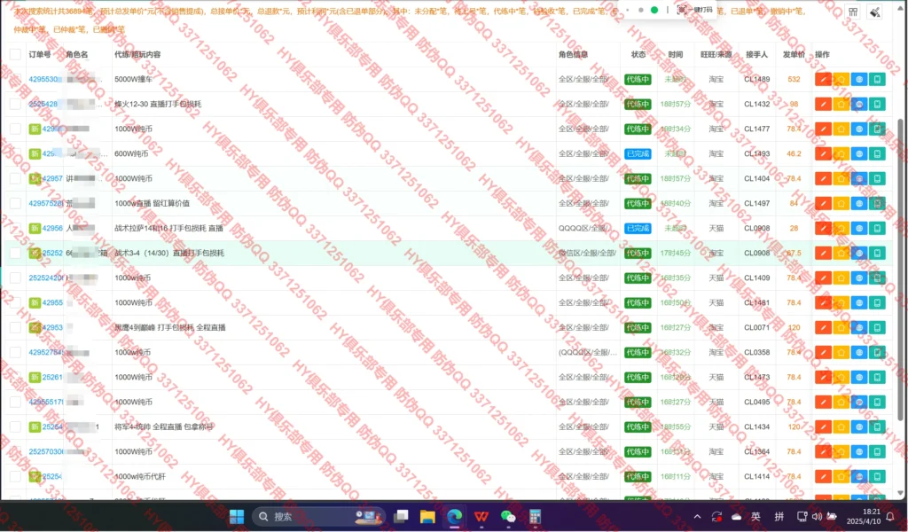Click the Windows taskbar search box
The width and height of the screenshot is (908, 532).
[319, 516]
